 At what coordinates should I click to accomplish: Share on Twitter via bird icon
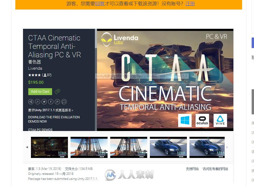pyautogui.click(x=44, y=102)
